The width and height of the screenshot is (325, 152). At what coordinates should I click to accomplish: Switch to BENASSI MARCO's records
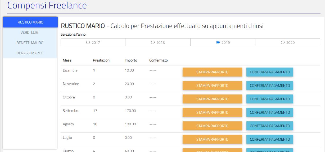tap(30, 53)
